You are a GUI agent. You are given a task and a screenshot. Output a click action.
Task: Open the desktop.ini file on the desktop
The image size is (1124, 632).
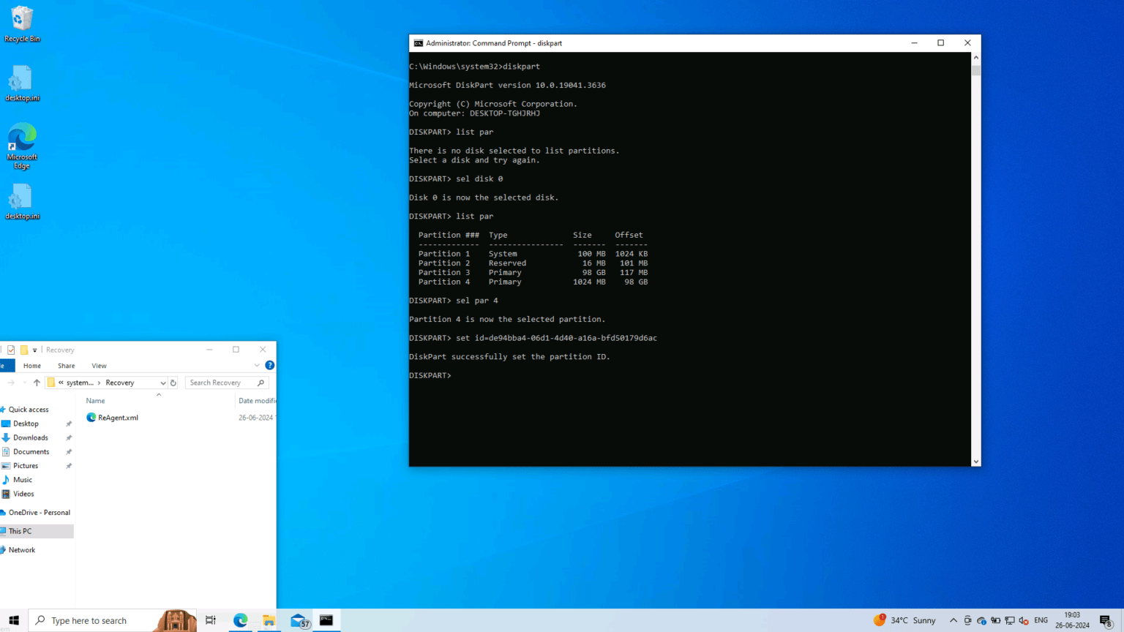[x=21, y=80]
